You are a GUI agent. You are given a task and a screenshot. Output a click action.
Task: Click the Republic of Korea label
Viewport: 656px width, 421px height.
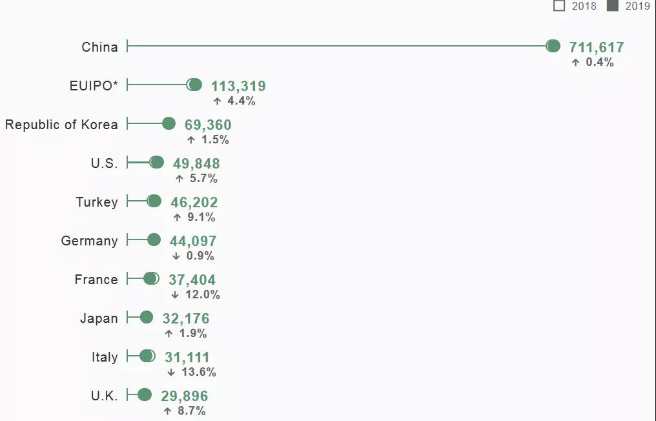pos(61,125)
